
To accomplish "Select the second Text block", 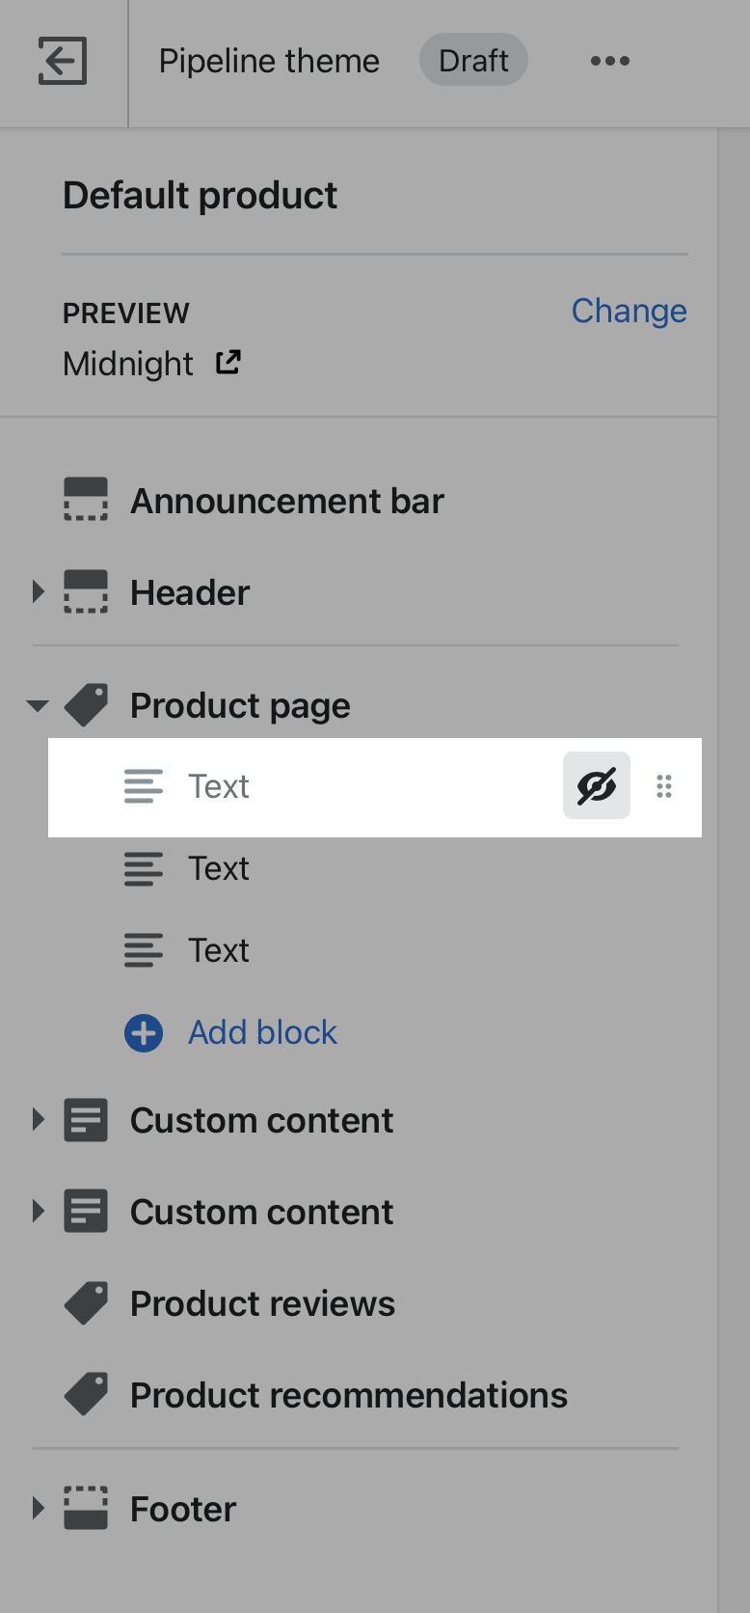I will click(375, 869).
